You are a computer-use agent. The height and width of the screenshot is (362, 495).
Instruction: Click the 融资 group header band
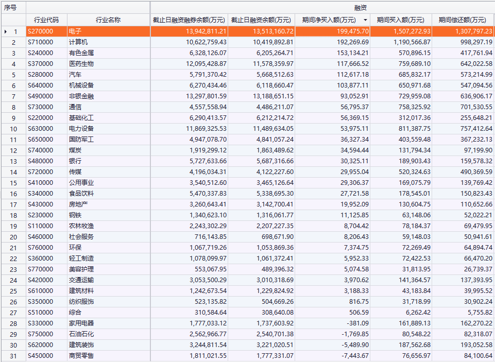(x=322, y=8)
